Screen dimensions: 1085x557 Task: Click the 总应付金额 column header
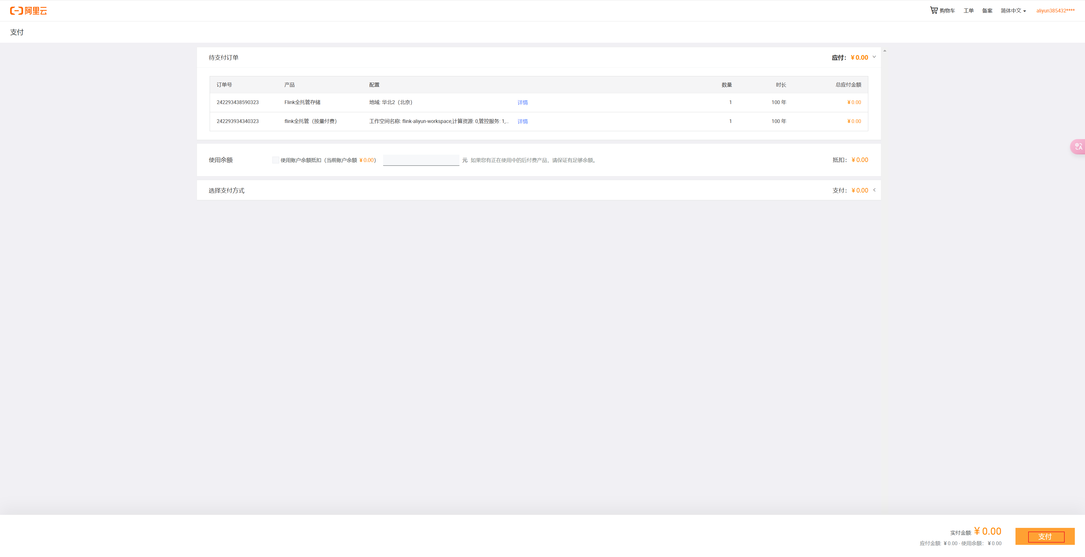[x=848, y=85]
